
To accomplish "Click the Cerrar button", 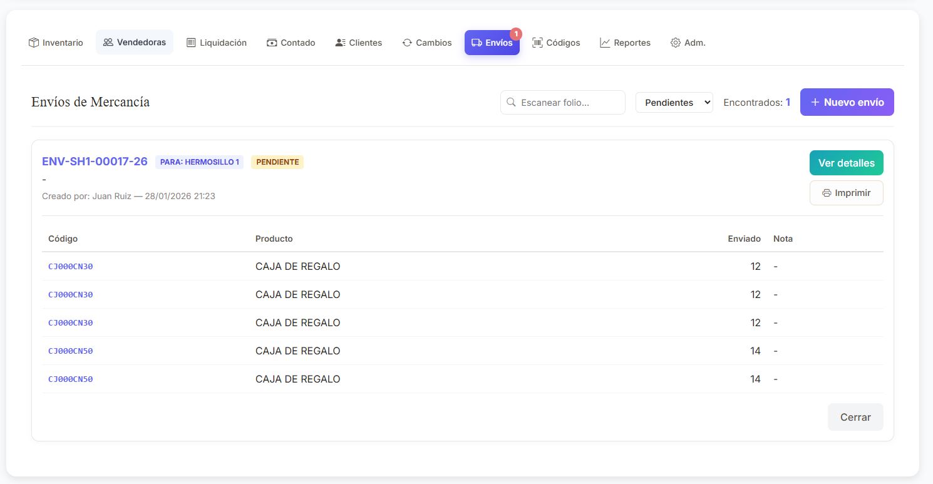I will pos(855,417).
